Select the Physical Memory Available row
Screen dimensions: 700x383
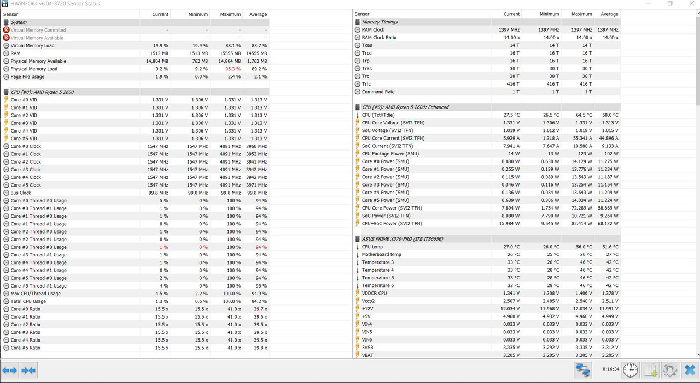tap(135, 61)
